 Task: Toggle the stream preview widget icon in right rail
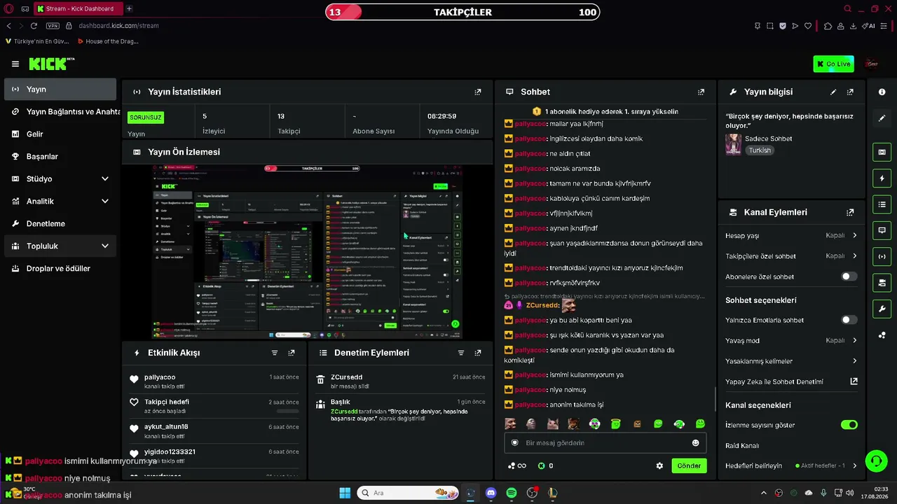[882, 152]
